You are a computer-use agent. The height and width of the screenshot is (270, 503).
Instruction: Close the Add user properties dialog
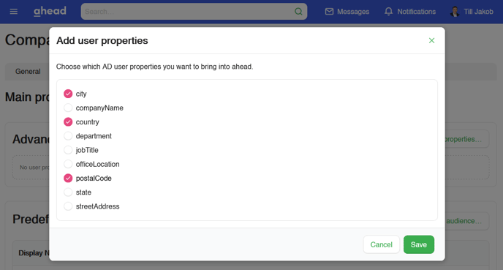pyautogui.click(x=432, y=40)
